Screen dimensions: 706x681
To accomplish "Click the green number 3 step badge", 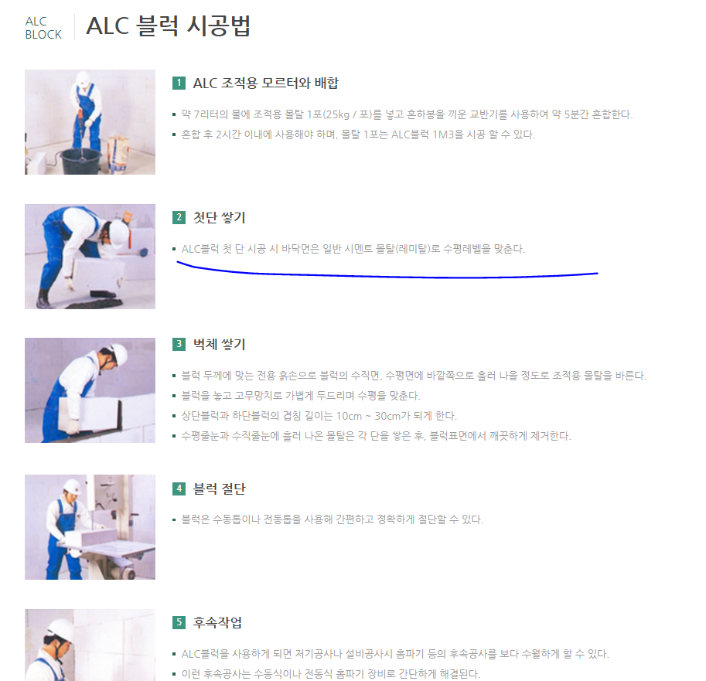I will click(x=179, y=344).
